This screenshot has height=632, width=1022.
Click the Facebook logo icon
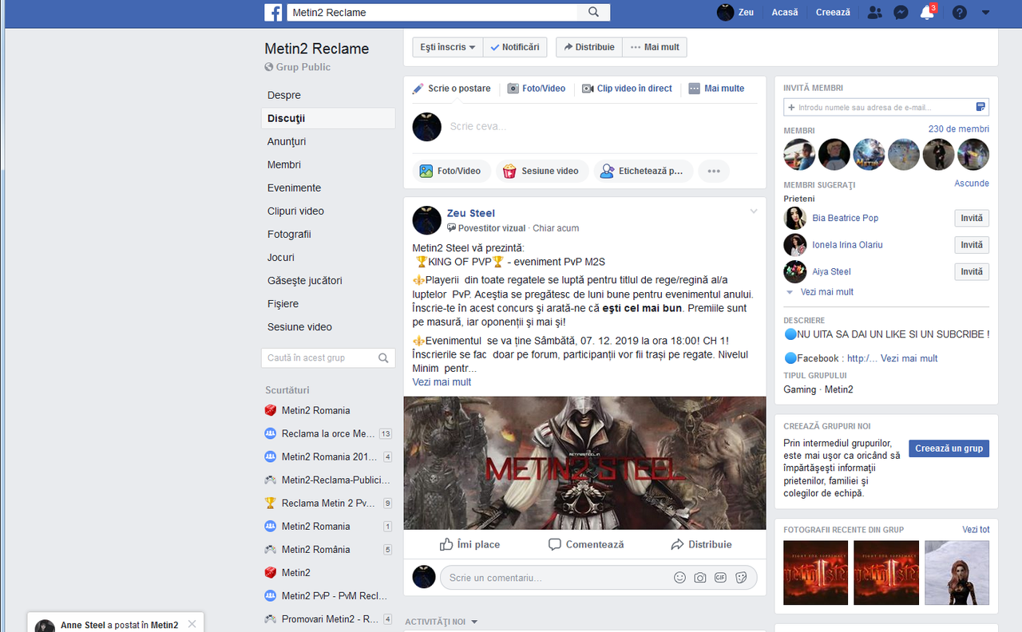273,12
